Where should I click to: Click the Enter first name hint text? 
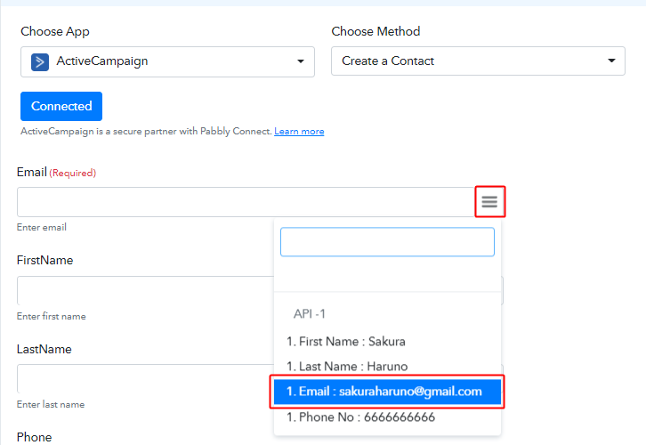pyautogui.click(x=52, y=317)
